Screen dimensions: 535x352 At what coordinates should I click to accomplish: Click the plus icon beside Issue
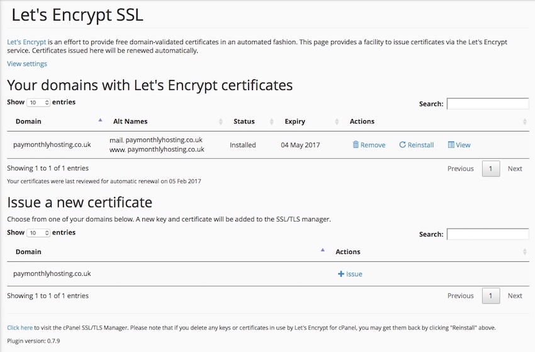(x=341, y=274)
